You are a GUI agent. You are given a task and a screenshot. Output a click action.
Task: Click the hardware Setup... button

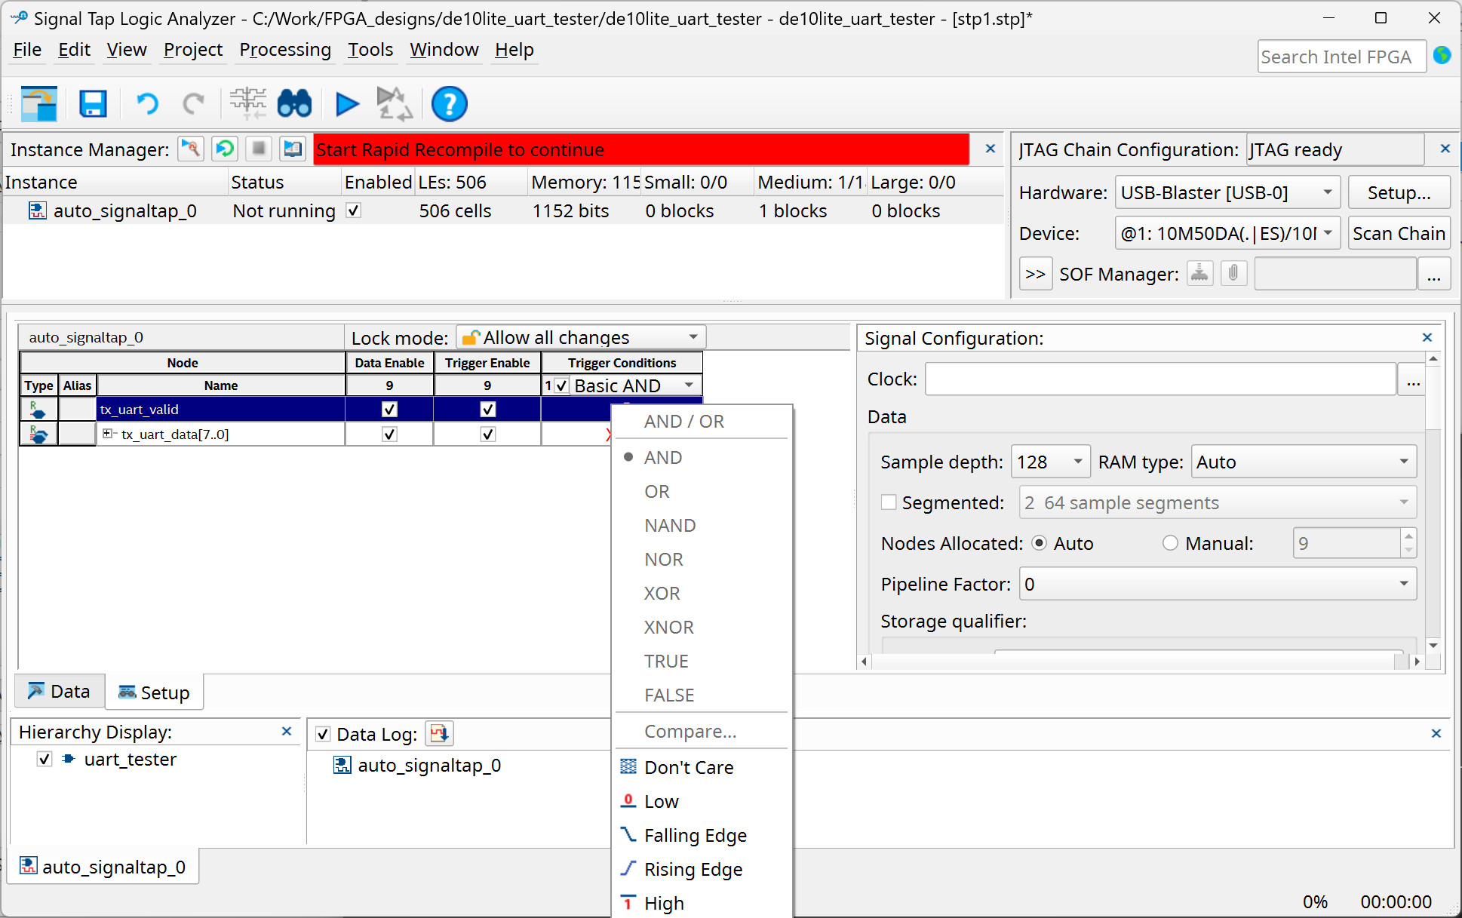[1398, 193]
